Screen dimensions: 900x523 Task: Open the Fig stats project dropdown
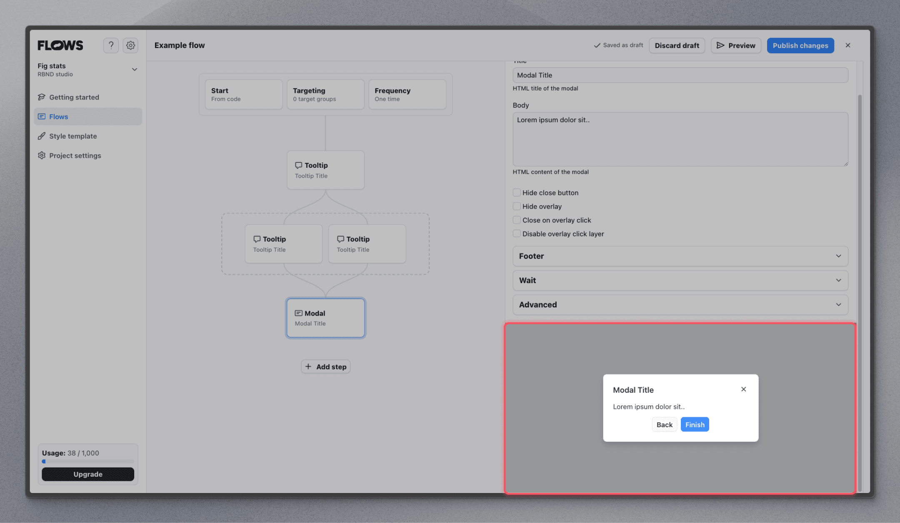pyautogui.click(x=88, y=70)
